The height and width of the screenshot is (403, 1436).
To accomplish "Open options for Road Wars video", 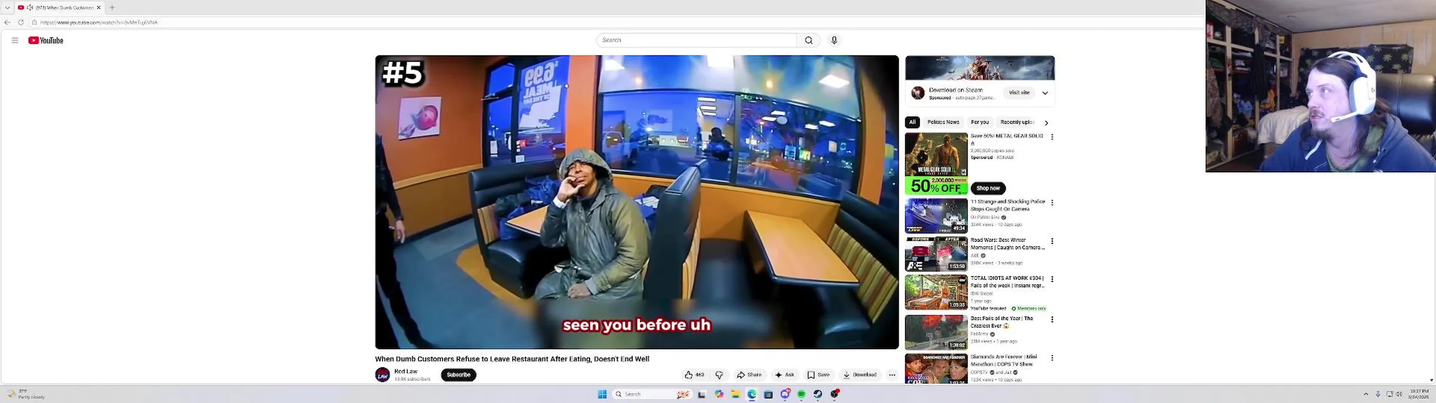I will [x=1052, y=241].
